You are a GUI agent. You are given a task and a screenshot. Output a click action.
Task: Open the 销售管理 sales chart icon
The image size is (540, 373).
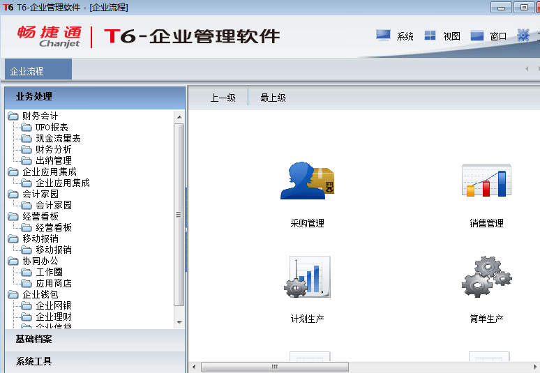(486, 181)
